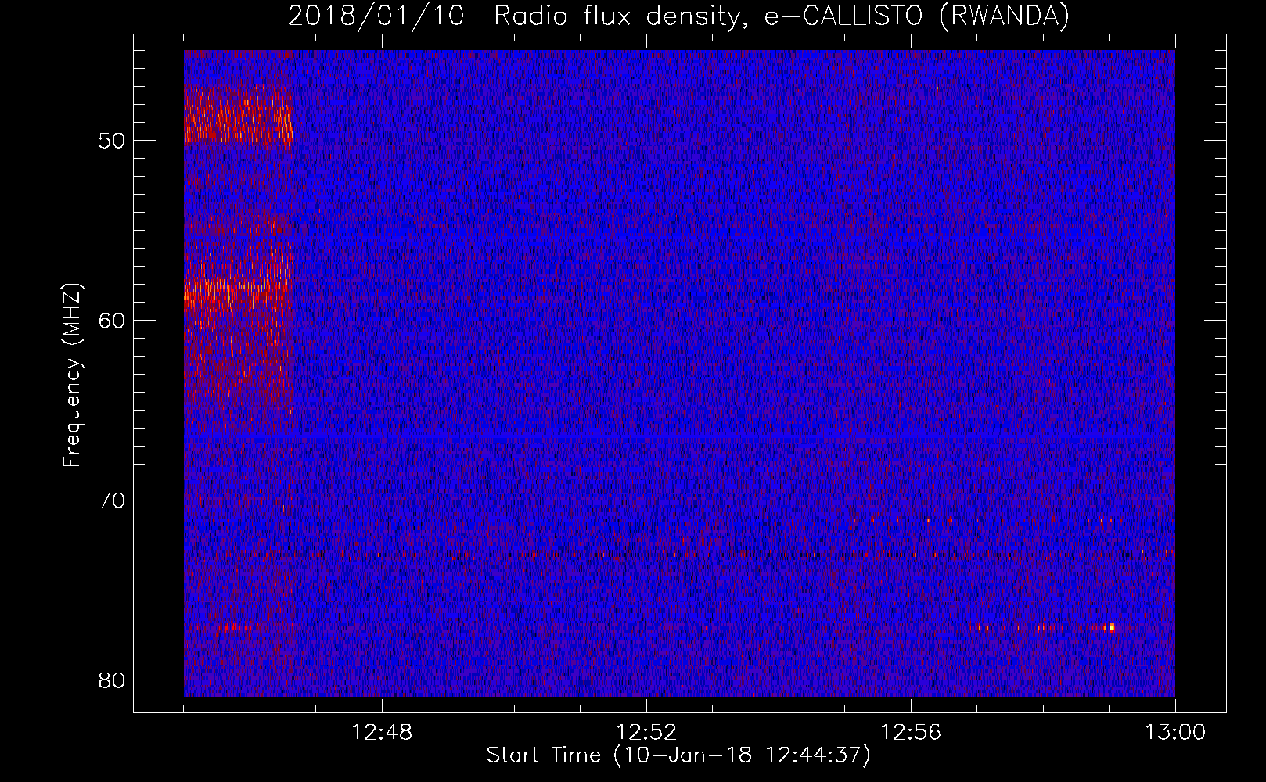Click the bright burst near 50 MHz
The height and width of the screenshot is (782, 1266).
coord(238,115)
